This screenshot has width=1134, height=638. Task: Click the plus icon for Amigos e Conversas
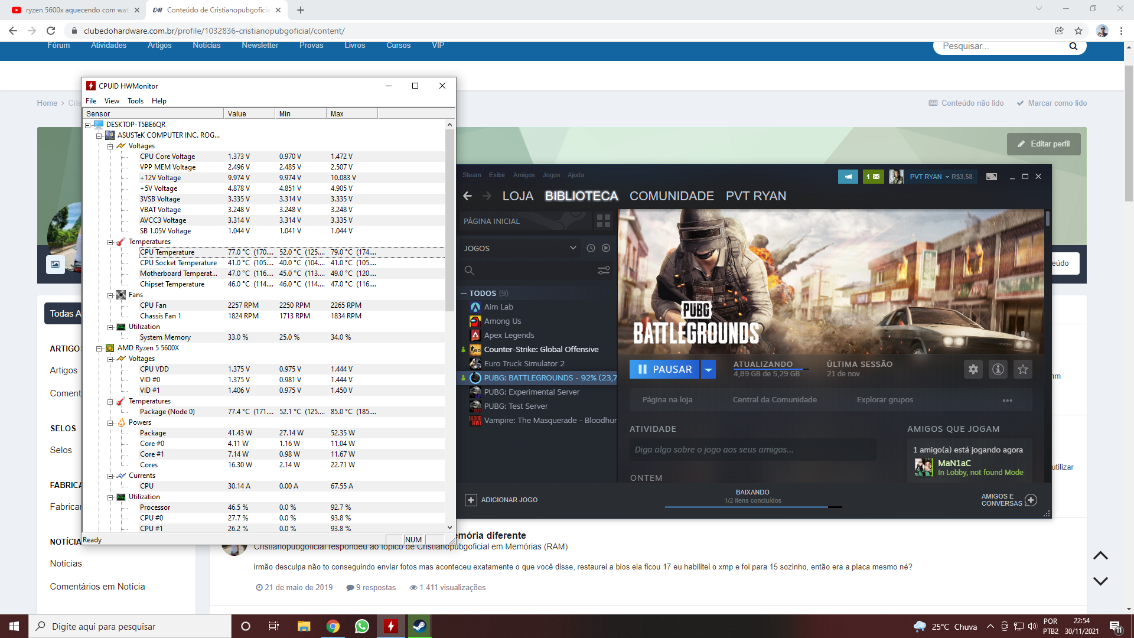click(x=1031, y=500)
